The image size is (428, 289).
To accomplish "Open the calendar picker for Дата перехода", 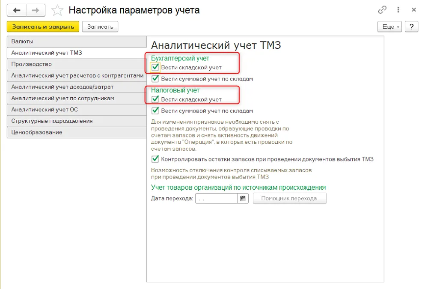I will 243,198.
